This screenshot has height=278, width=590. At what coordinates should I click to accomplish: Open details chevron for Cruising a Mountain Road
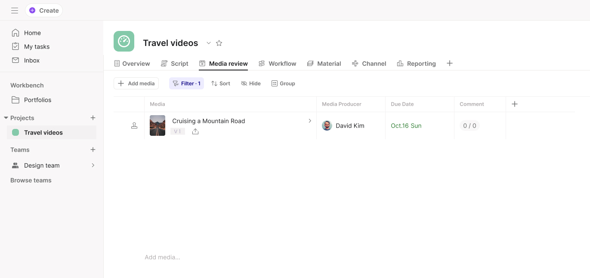[310, 121]
